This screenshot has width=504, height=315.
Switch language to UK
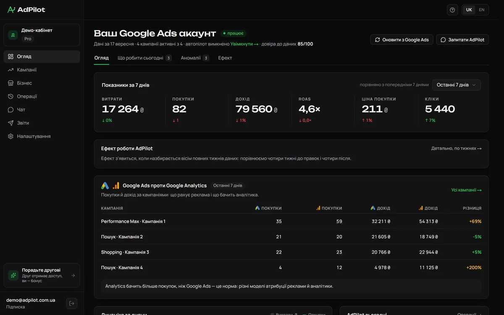469,10
